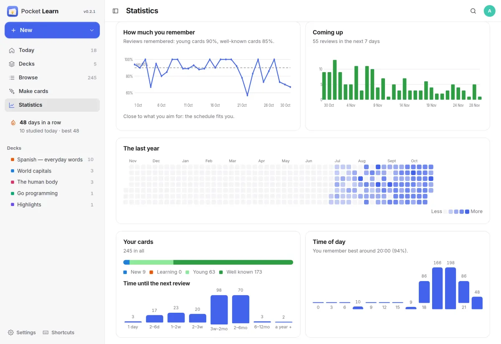Click the Statistics chart icon

click(12, 105)
